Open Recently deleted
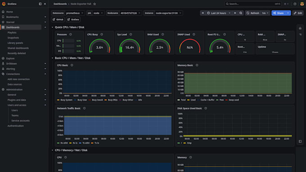Image resolution: width=306 pixels, height=172 pixels. point(16,53)
